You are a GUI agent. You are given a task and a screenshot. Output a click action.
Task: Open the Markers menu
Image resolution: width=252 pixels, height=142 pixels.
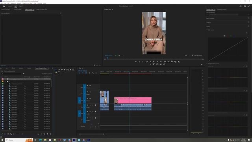coord(19,3)
